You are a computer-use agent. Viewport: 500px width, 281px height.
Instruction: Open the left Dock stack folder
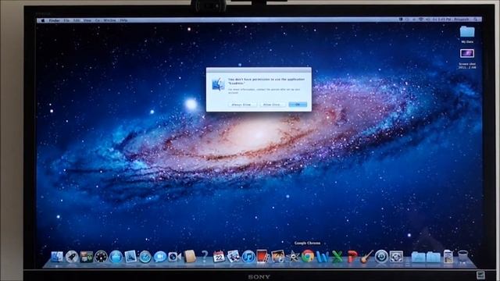pos(418,257)
